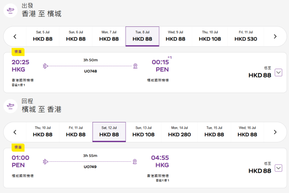
Task: Select return date Sat, 12 Jul
Action: 109,132
